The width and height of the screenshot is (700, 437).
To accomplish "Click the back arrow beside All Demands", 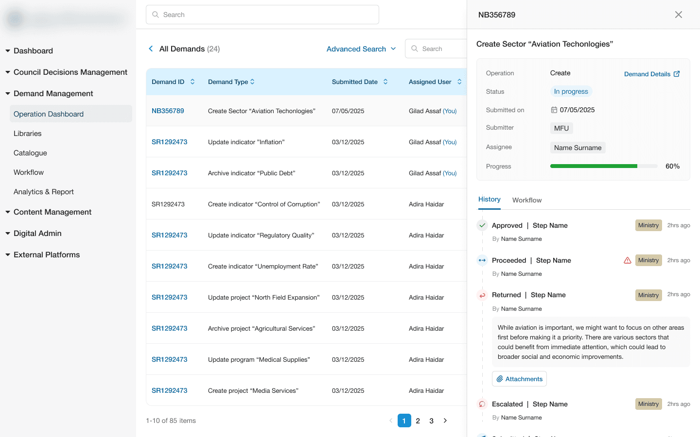I will [151, 49].
